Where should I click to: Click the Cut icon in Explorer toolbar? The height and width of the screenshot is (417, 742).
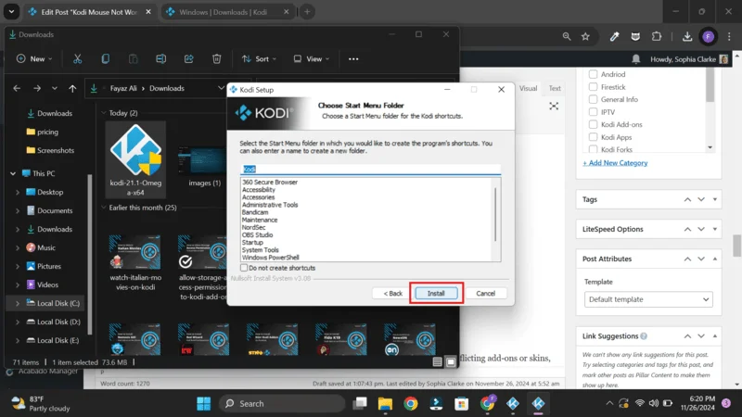click(x=77, y=59)
